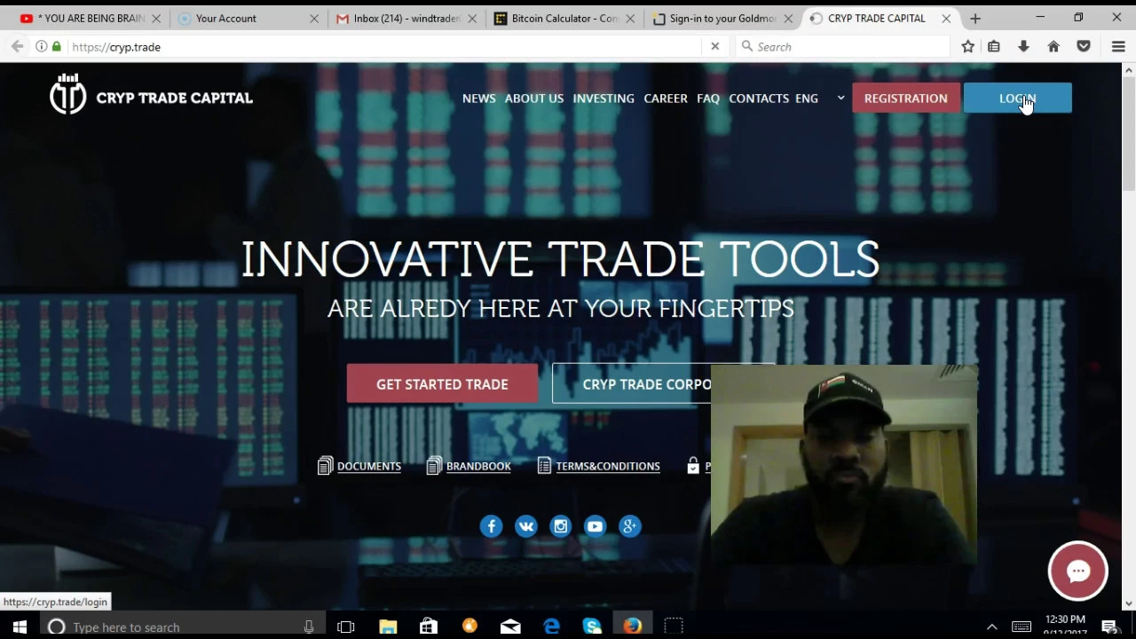The width and height of the screenshot is (1136, 639).
Task: Click the bookmark star icon
Action: pos(967,46)
